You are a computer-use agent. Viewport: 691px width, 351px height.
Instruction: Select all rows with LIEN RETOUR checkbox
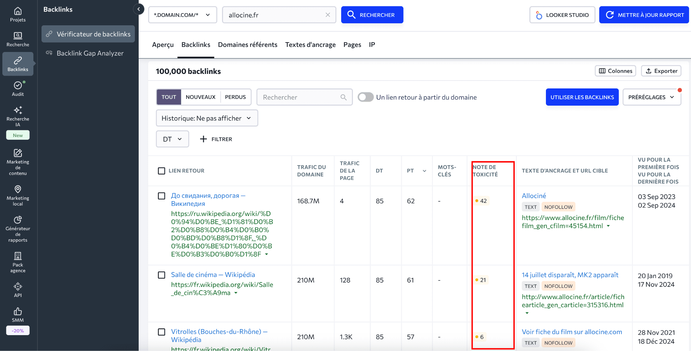tap(162, 171)
